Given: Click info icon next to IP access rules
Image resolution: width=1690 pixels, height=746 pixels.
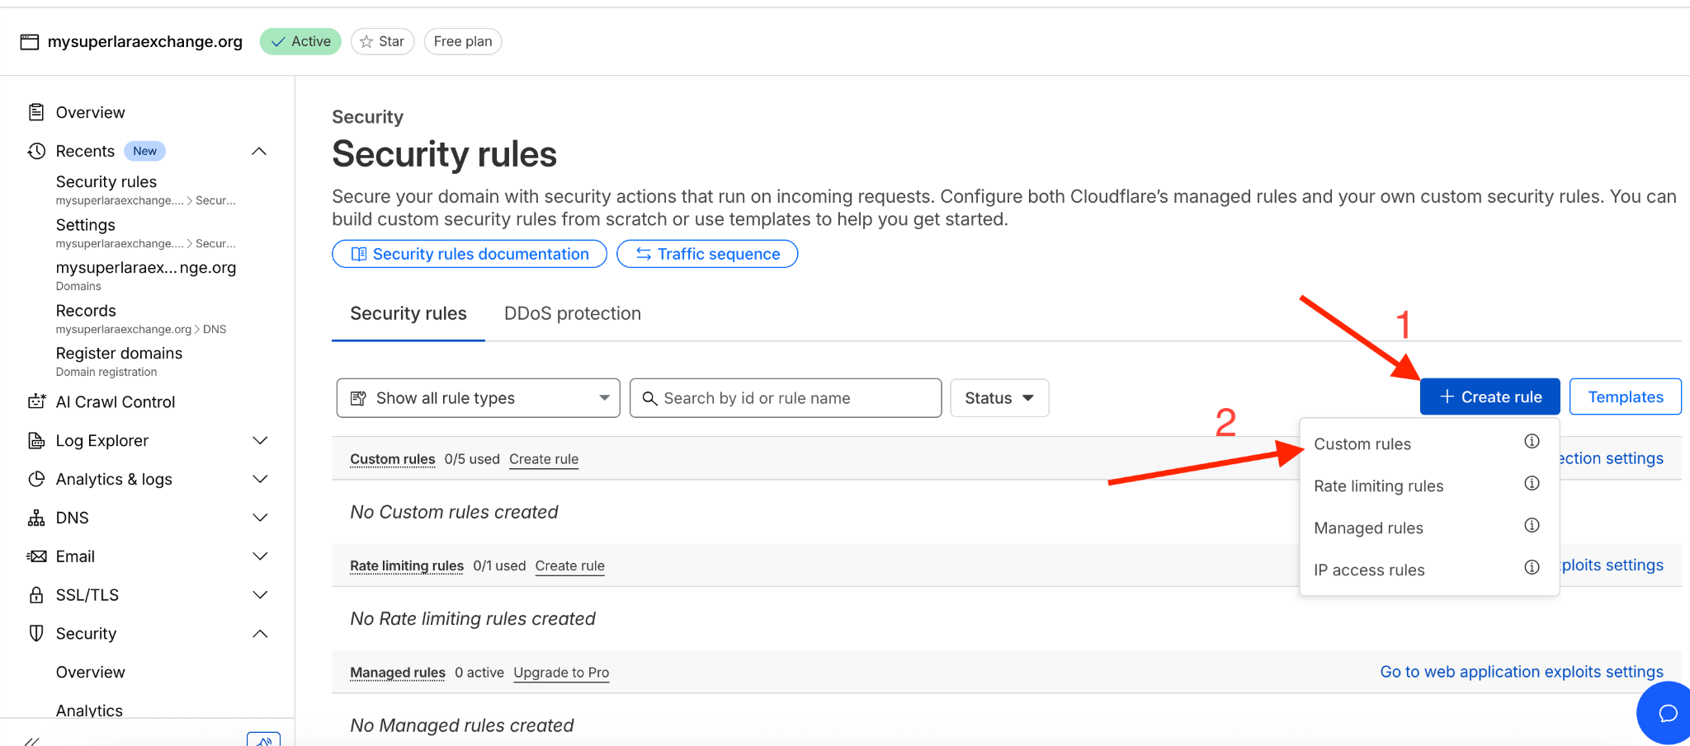Looking at the screenshot, I should 1532,567.
